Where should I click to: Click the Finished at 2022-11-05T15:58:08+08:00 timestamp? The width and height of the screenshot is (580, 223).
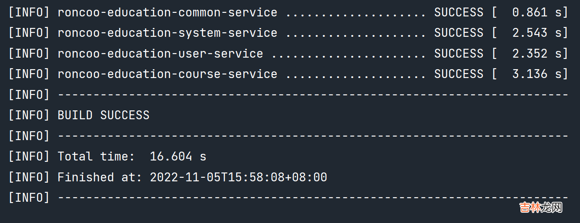tap(238, 177)
